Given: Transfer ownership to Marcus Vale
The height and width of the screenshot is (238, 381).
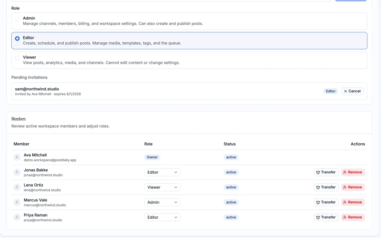Looking at the screenshot, I should coord(326,202).
